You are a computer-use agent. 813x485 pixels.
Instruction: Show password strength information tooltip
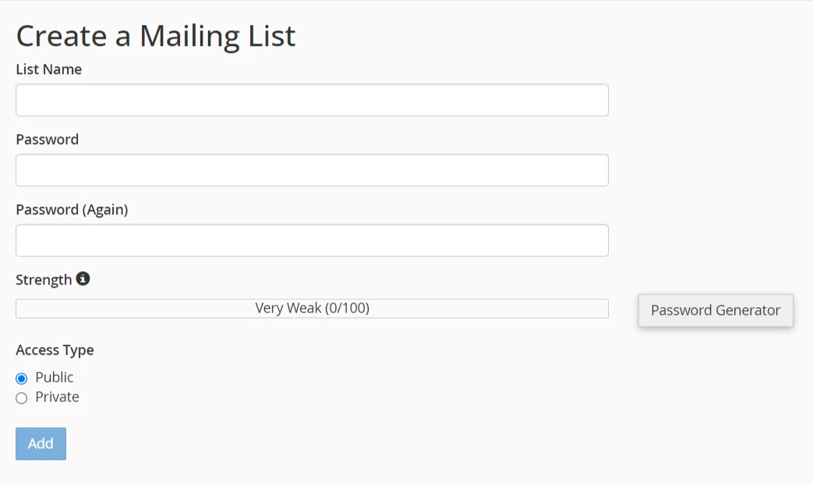click(x=83, y=278)
